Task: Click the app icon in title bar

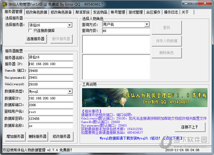Action: click(5, 4)
